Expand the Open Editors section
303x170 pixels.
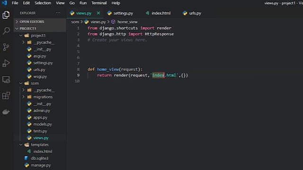[40, 22]
